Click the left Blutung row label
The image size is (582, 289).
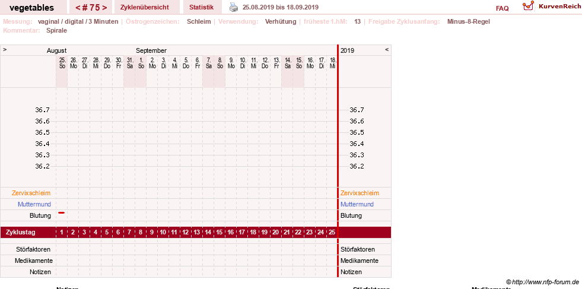[40, 215]
